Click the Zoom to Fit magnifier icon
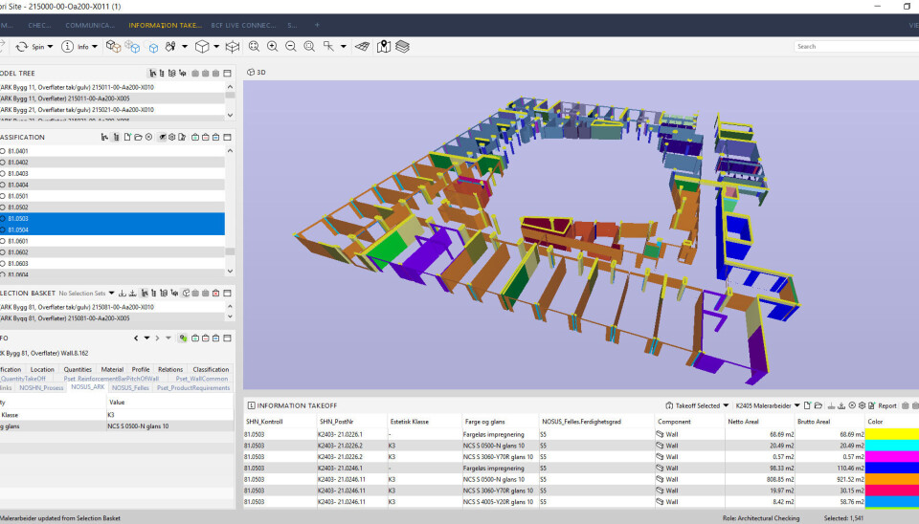 (x=254, y=46)
